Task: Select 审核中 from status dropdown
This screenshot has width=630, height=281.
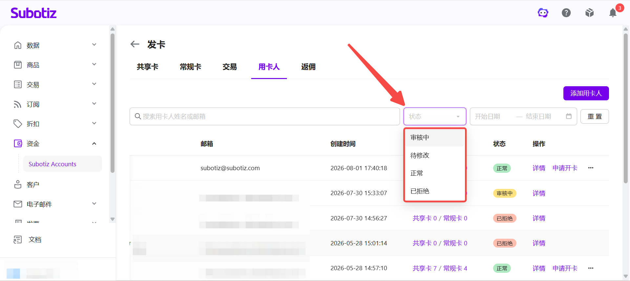Action: (x=435, y=138)
